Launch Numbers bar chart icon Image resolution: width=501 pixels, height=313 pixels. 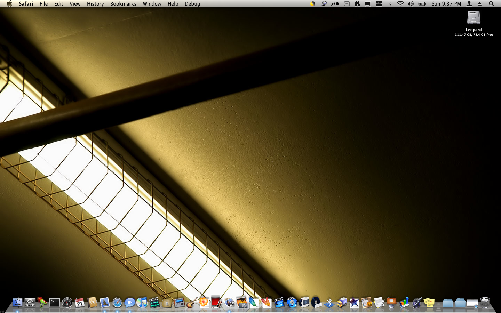pos(404,303)
